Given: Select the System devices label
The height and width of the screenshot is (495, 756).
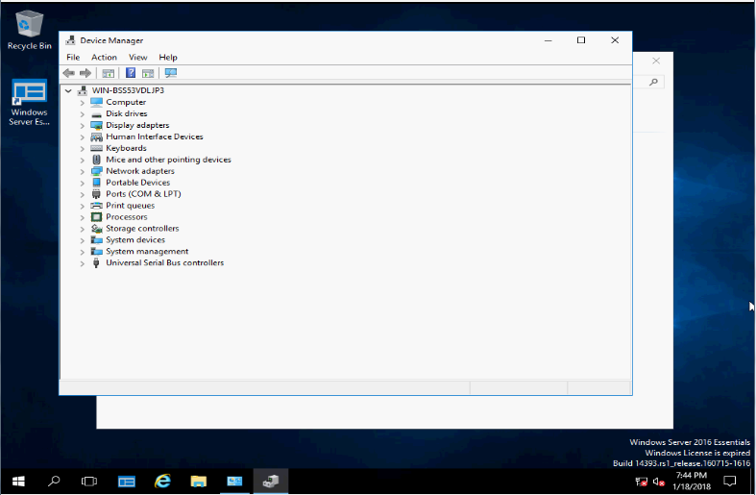Looking at the screenshot, I should (x=135, y=239).
